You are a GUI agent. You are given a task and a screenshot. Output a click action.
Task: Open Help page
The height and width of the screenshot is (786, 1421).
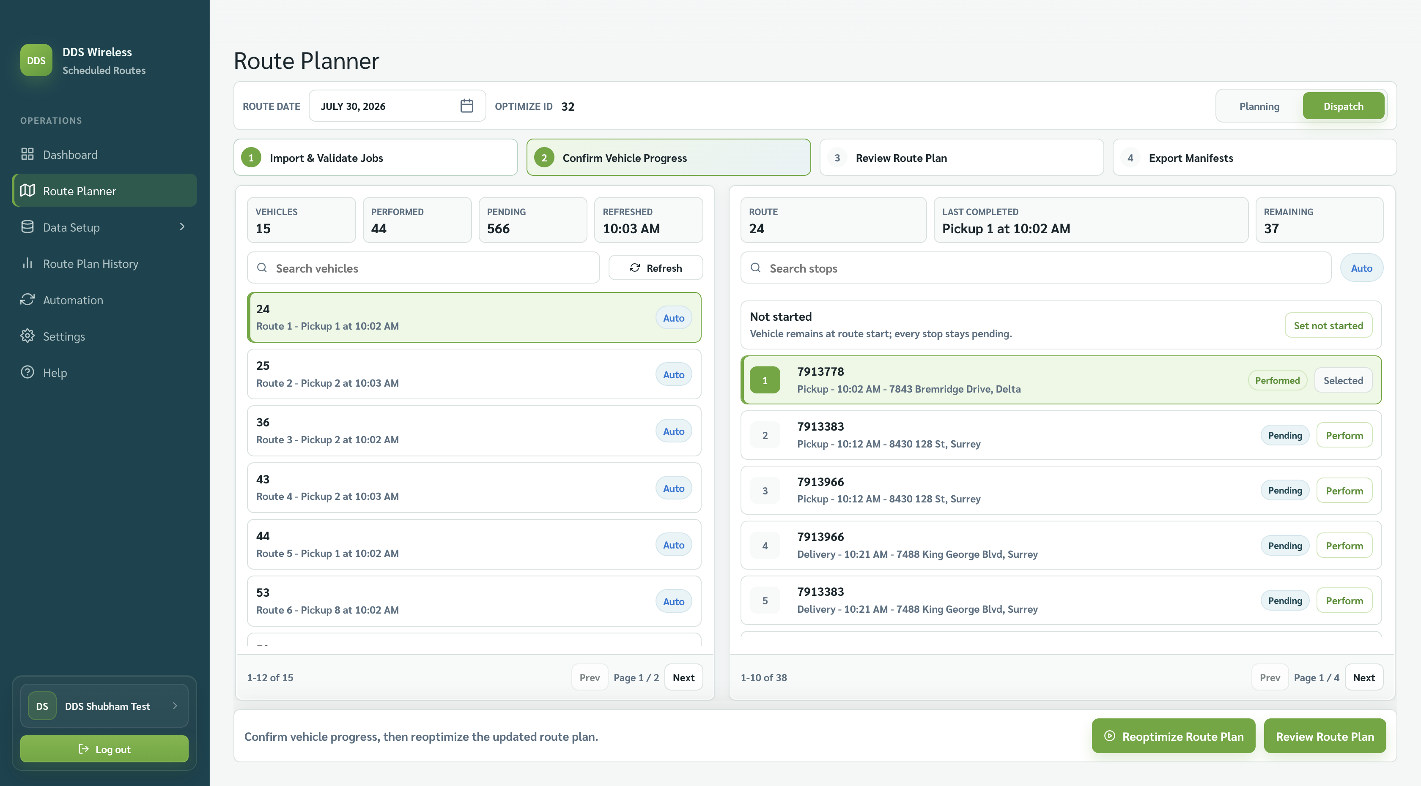(x=104, y=373)
